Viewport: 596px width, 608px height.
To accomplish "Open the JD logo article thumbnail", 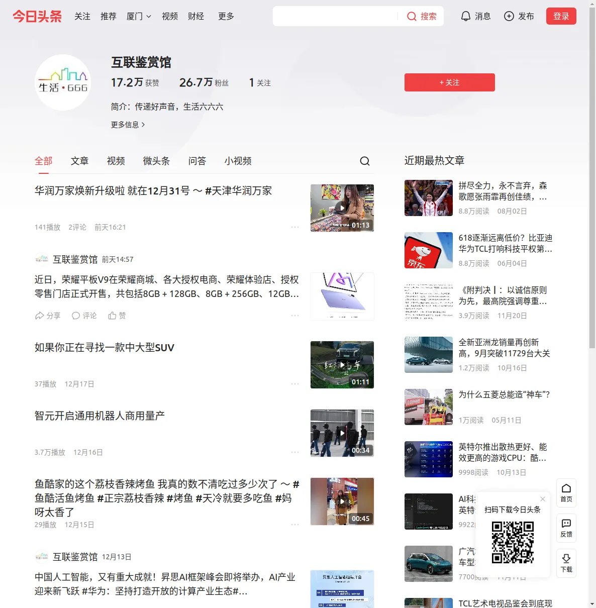I will [429, 250].
